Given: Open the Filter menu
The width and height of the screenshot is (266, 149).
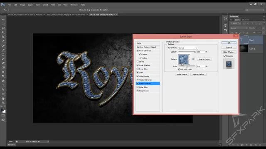Looking at the screenshot, I should (53, 5).
